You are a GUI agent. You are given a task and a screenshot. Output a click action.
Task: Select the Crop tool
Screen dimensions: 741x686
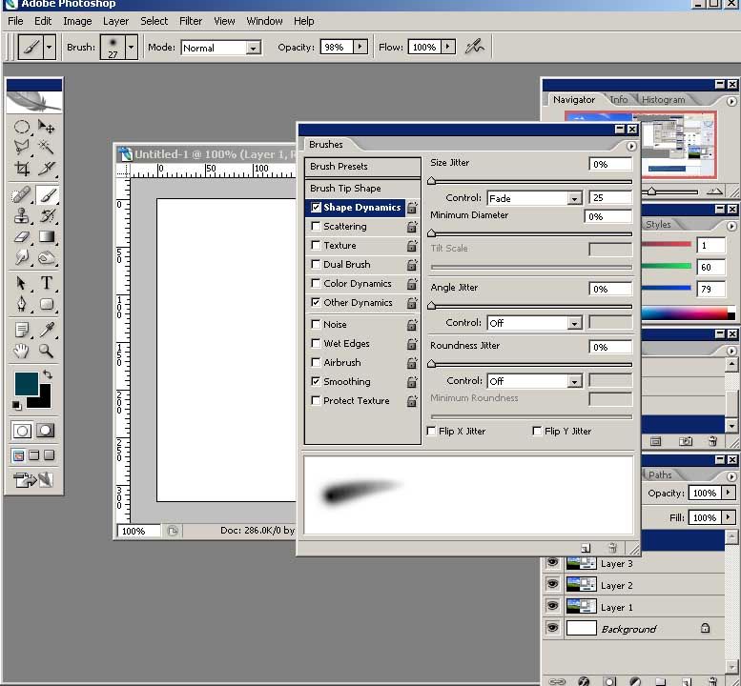[x=22, y=169]
